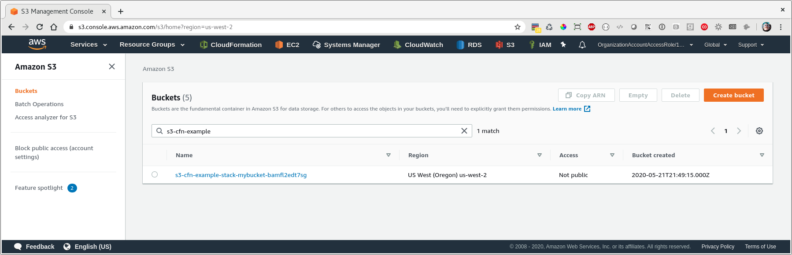Image resolution: width=792 pixels, height=255 pixels.
Task: Close the Amazon S3 side panel
Action: coord(112,67)
